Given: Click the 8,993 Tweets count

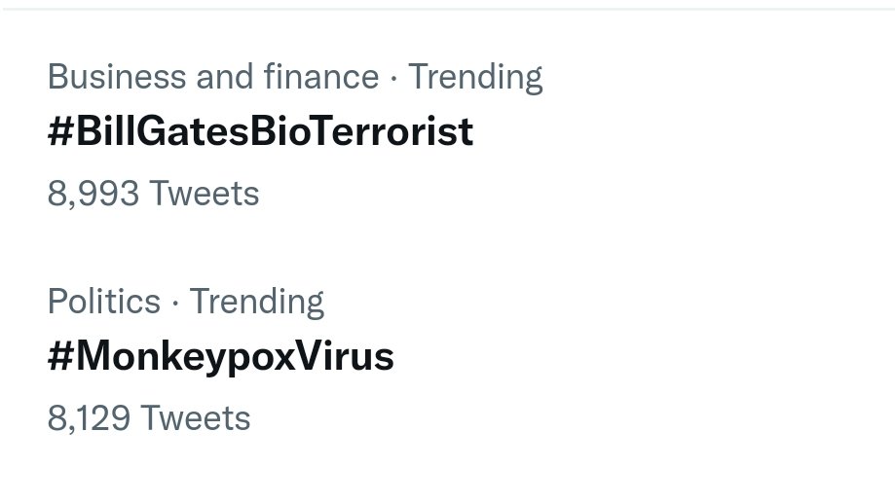Looking at the screenshot, I should tap(153, 194).
